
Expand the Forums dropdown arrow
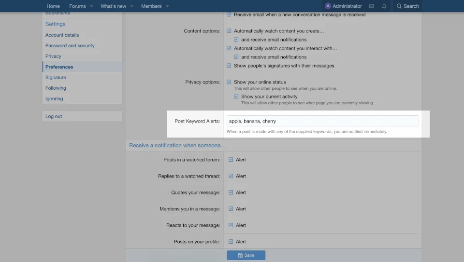[x=91, y=6]
